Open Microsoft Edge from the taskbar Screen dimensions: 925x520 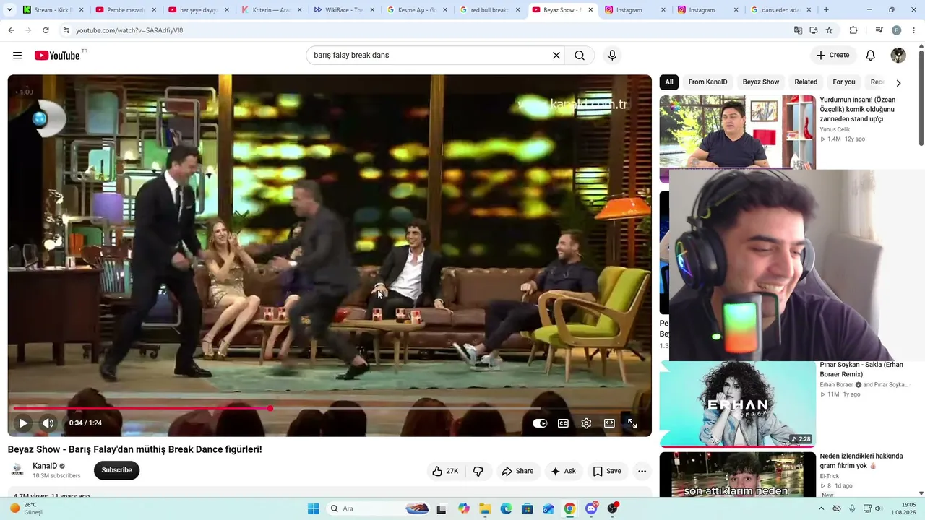point(506,508)
